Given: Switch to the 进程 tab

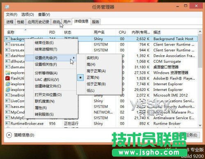Looking at the screenshot, I should (10, 22).
